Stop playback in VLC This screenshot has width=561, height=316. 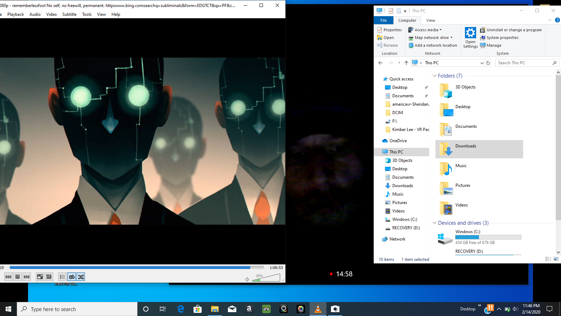pyautogui.click(x=18, y=277)
